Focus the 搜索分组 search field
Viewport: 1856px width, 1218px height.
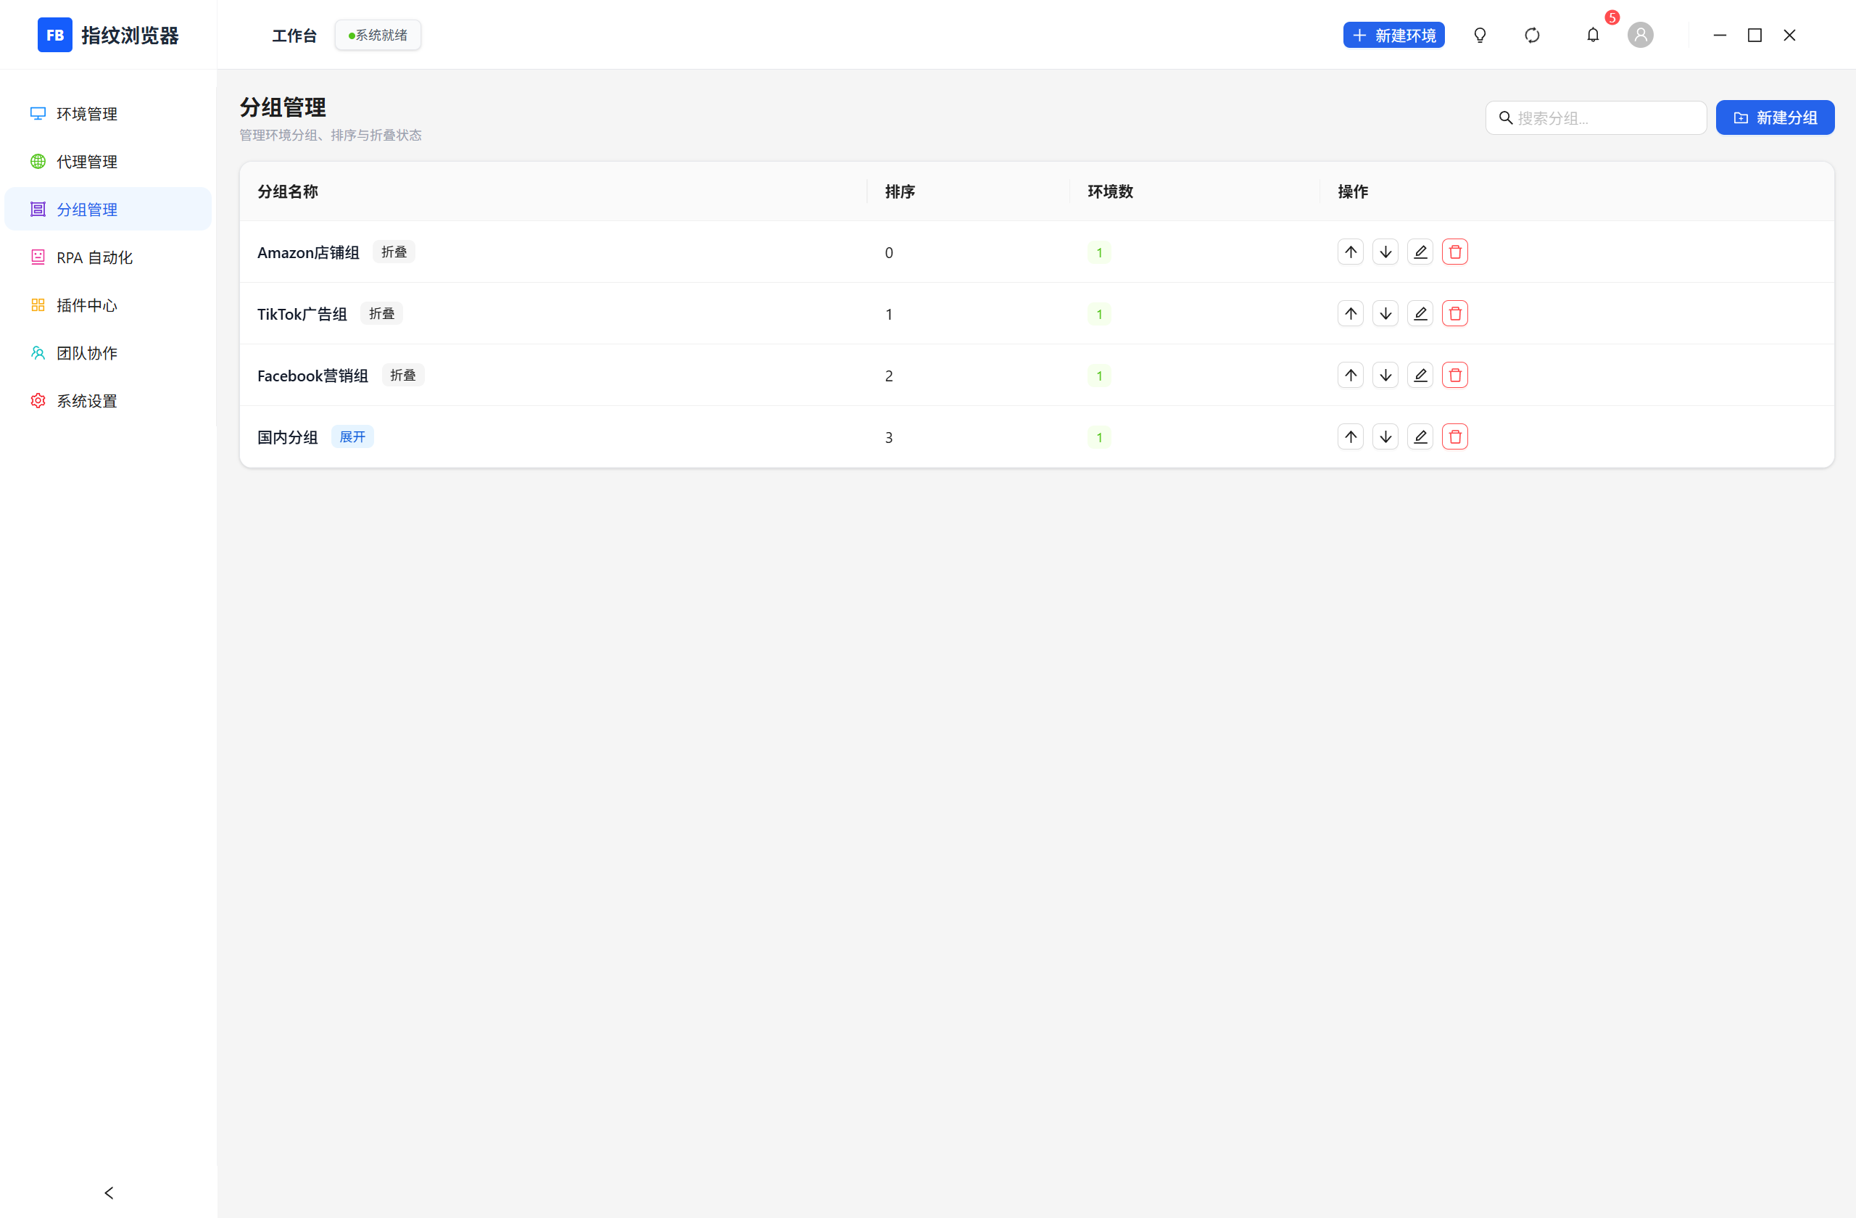pyautogui.click(x=1596, y=117)
